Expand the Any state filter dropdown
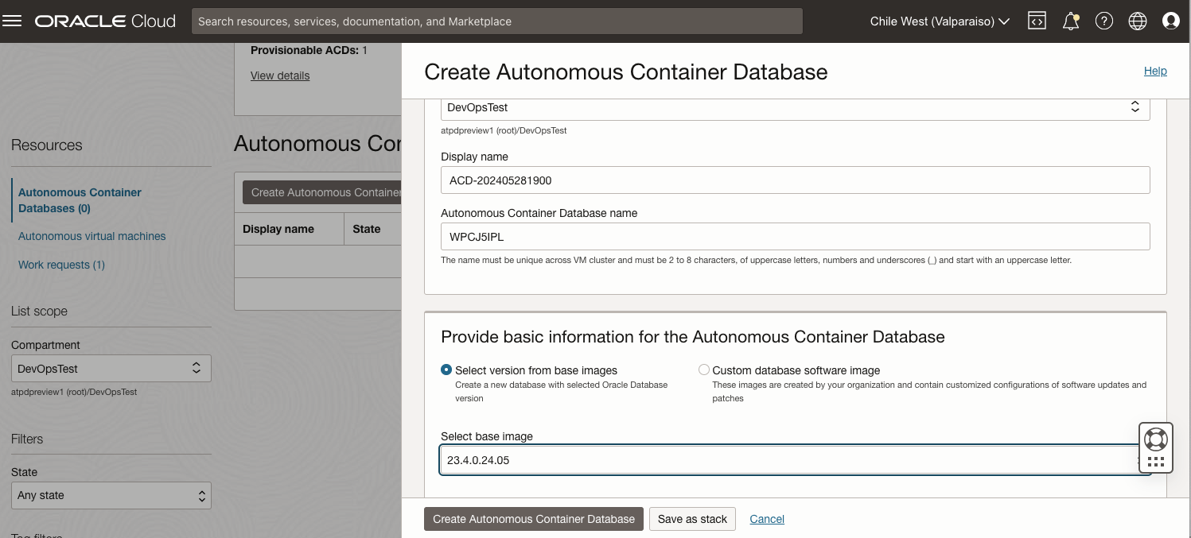 (x=111, y=495)
